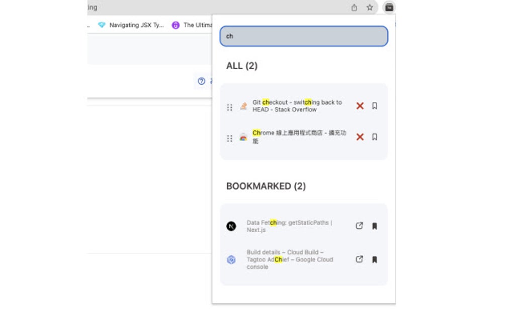Close the Git checkout tab with the red X
Screen dimensions: 513x320
click(x=359, y=106)
